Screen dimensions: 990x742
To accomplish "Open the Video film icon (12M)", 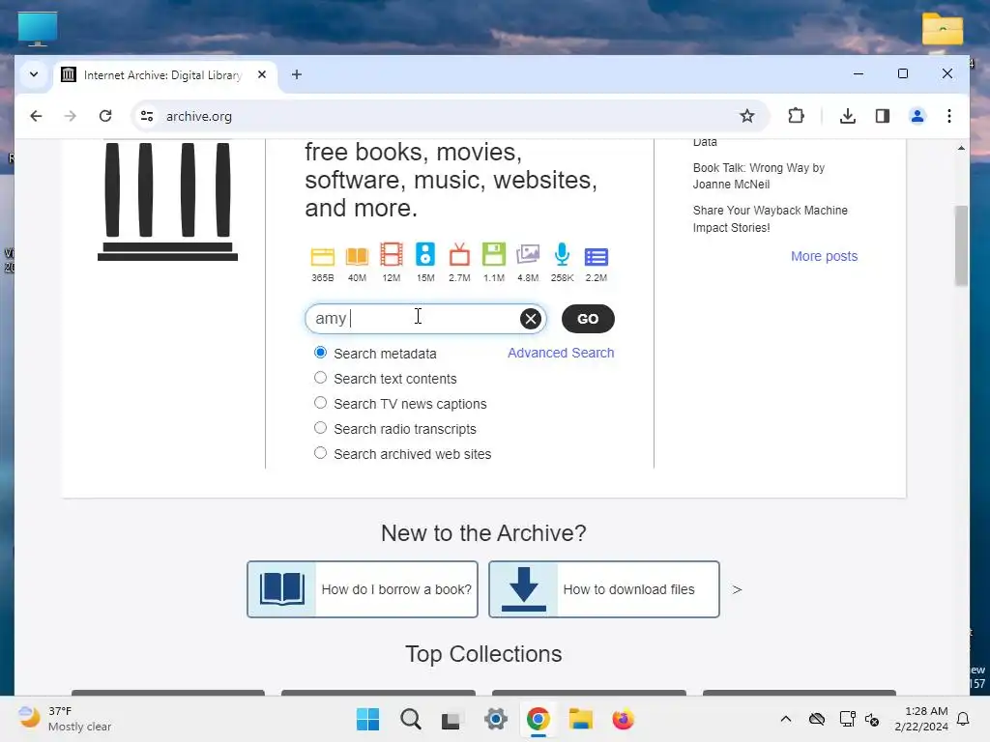I will pyautogui.click(x=392, y=254).
